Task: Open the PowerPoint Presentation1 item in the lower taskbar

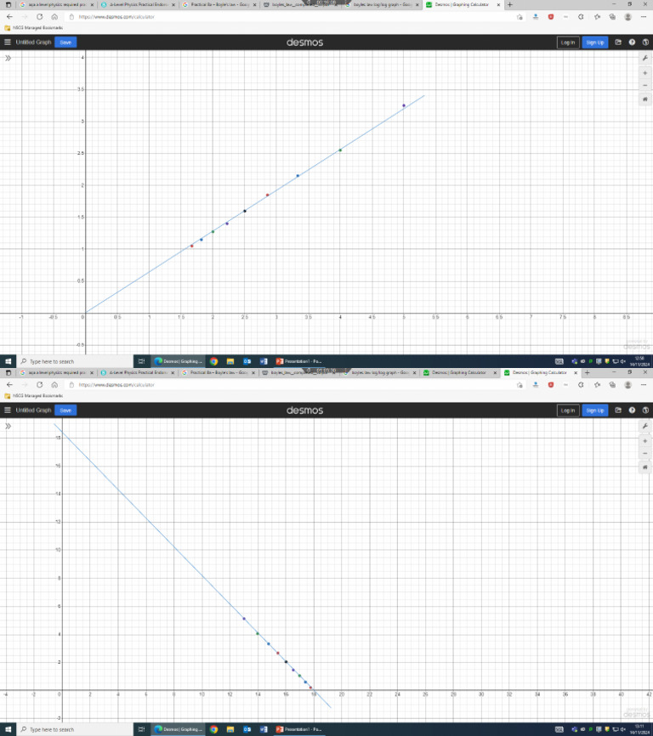Action: (x=298, y=729)
